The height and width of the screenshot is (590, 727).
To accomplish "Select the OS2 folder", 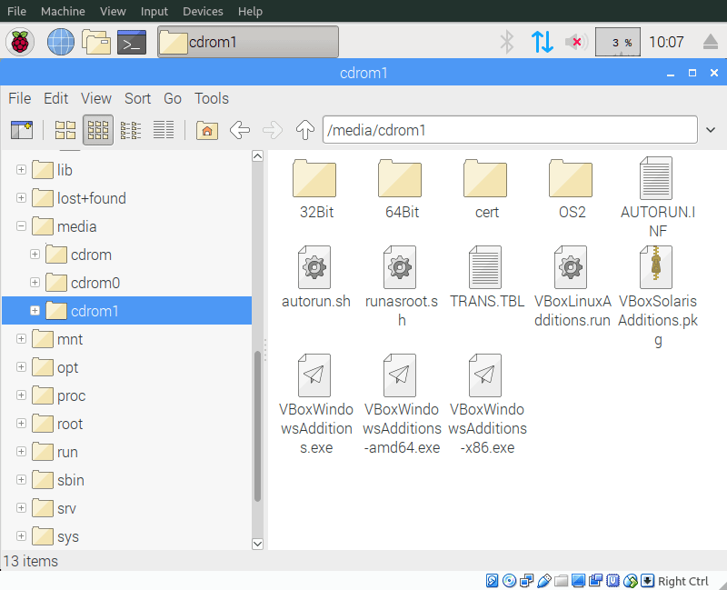I will 573,189.
